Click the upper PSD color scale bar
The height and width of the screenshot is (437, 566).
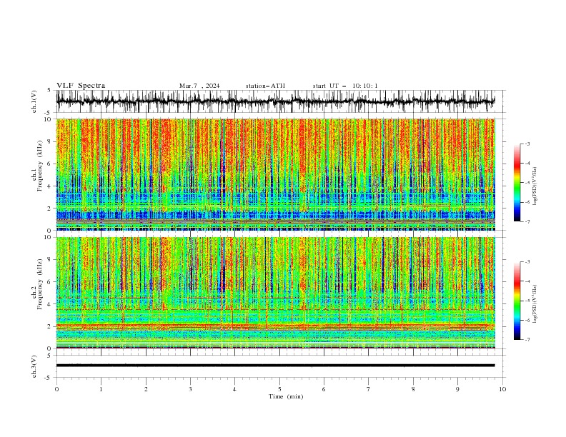click(x=517, y=183)
